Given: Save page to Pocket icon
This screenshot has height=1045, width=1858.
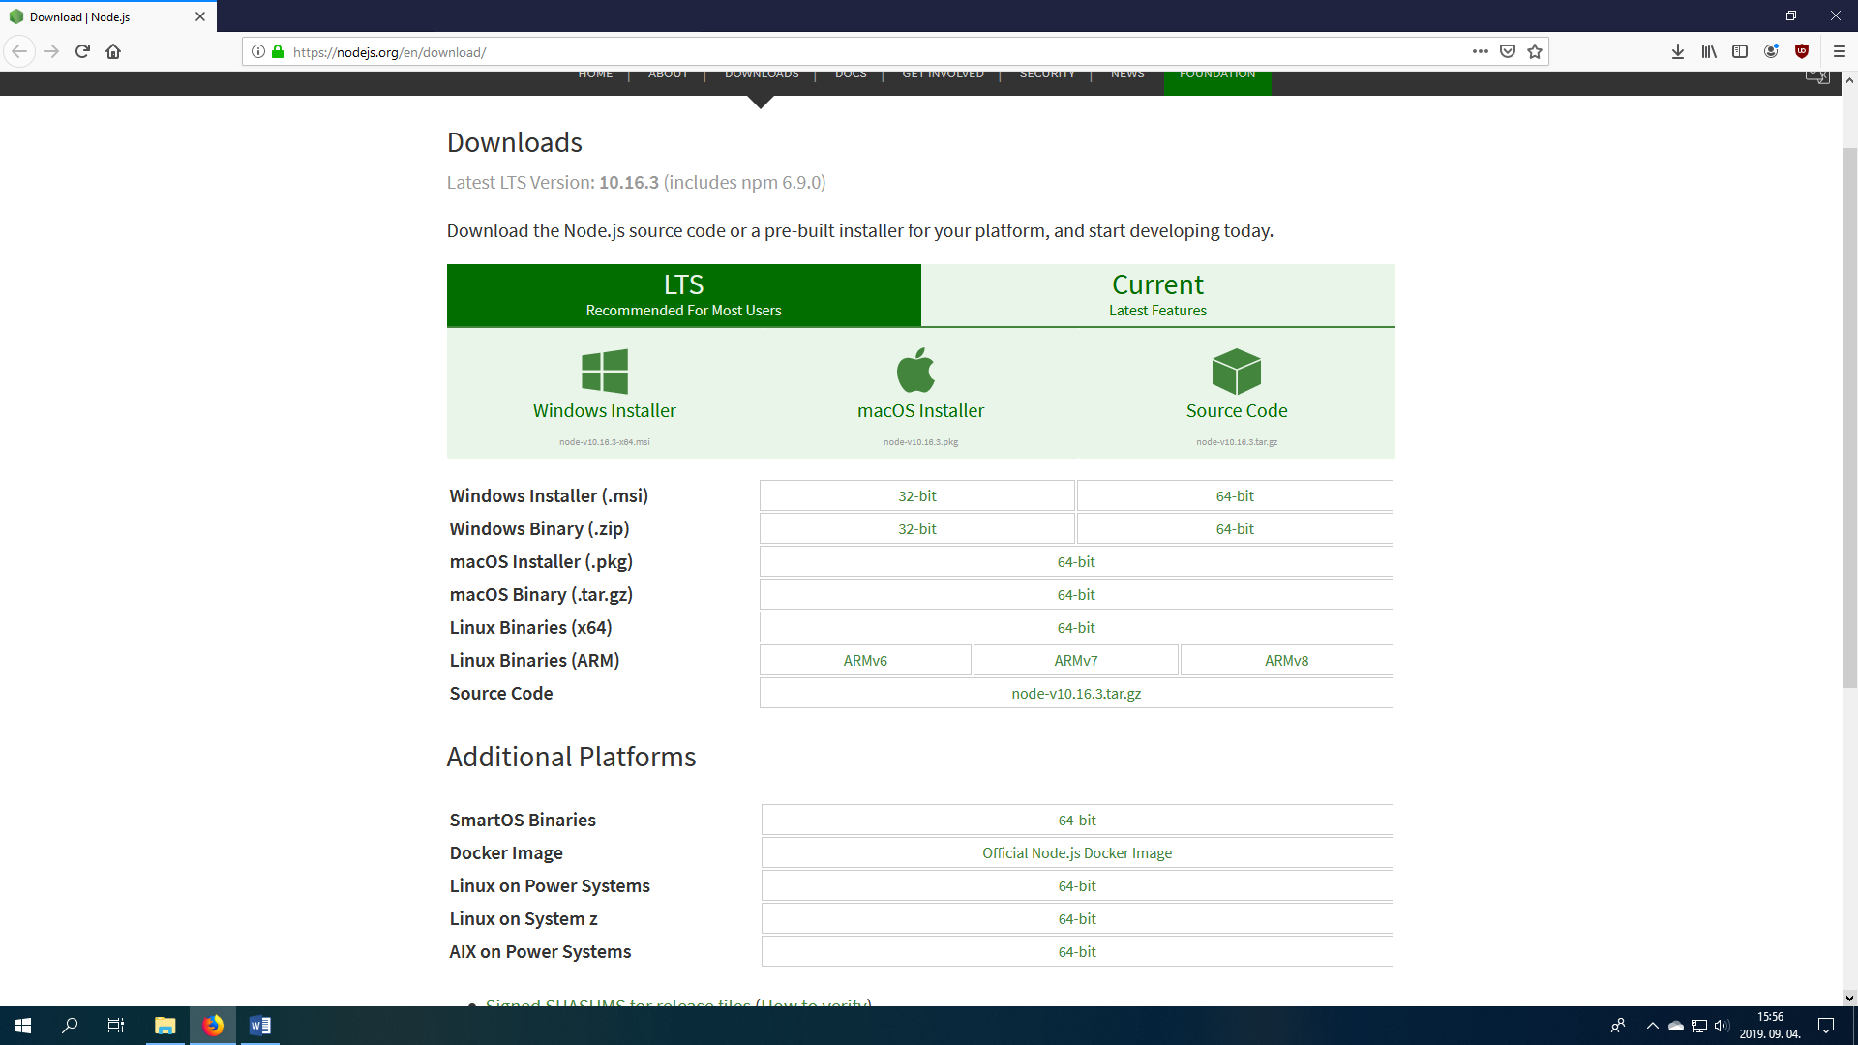Looking at the screenshot, I should click(x=1508, y=51).
